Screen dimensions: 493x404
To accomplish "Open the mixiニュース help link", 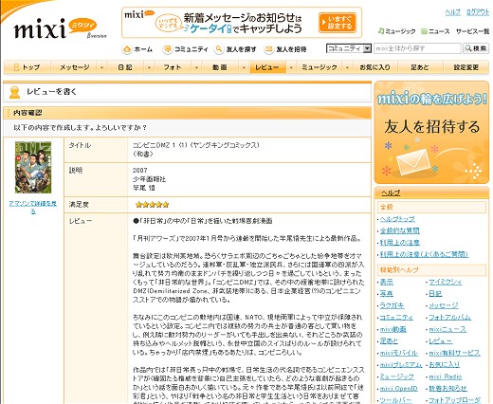I will point(447,329).
